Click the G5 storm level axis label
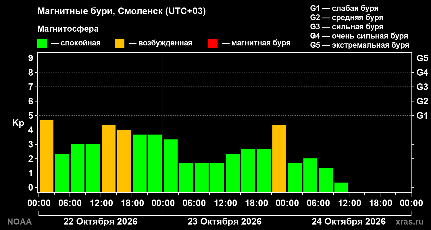431x230 pixels. point(422,58)
